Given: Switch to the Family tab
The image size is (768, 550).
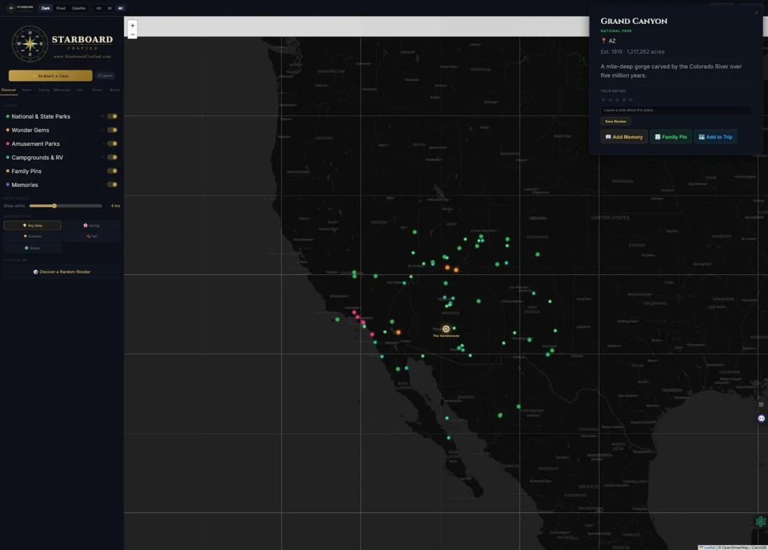Looking at the screenshot, I should (44, 90).
